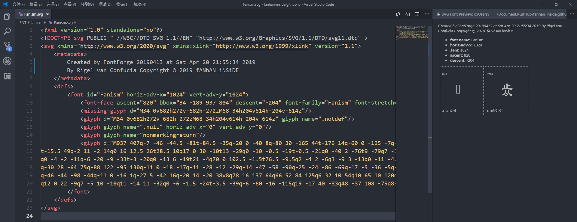The height and width of the screenshot is (222, 577).
Task: Click the font id="Fanism" attribute on line 9
Action: point(105,95)
